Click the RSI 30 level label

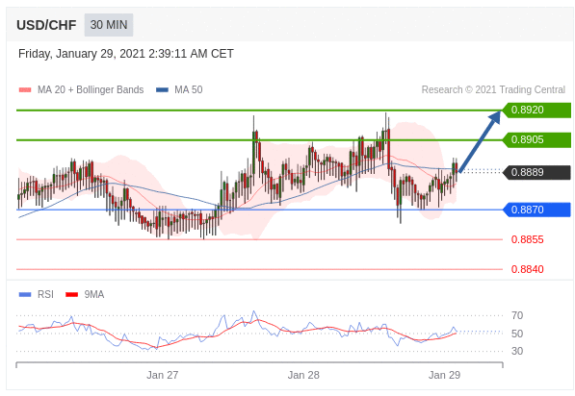(517, 351)
